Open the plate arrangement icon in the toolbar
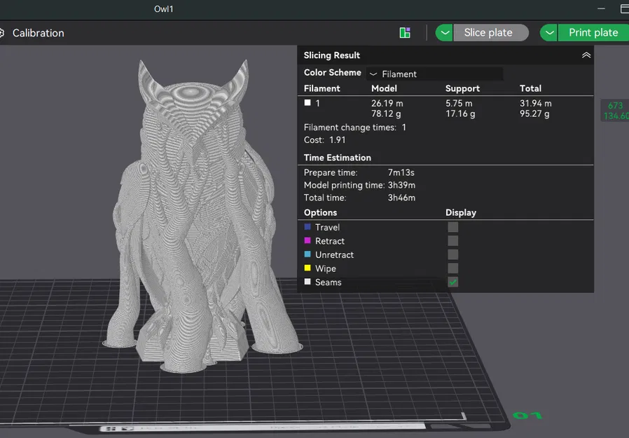This screenshot has height=438, width=629. (405, 32)
